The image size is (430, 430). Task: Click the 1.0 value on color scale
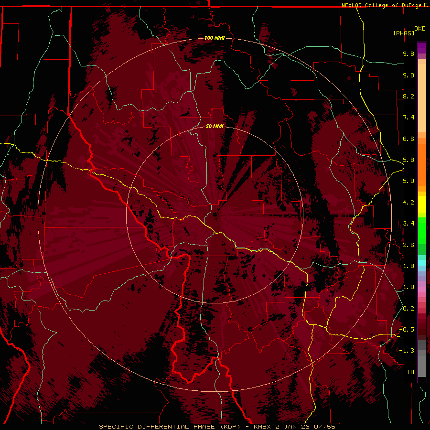408,287
